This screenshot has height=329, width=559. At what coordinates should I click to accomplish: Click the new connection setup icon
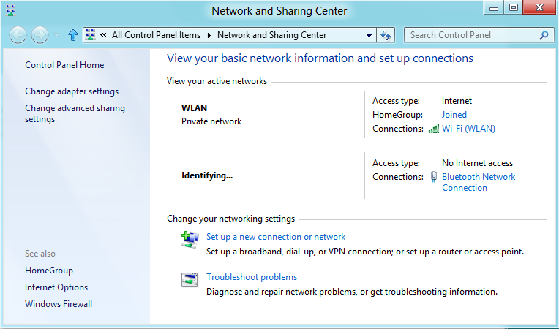[x=190, y=240]
